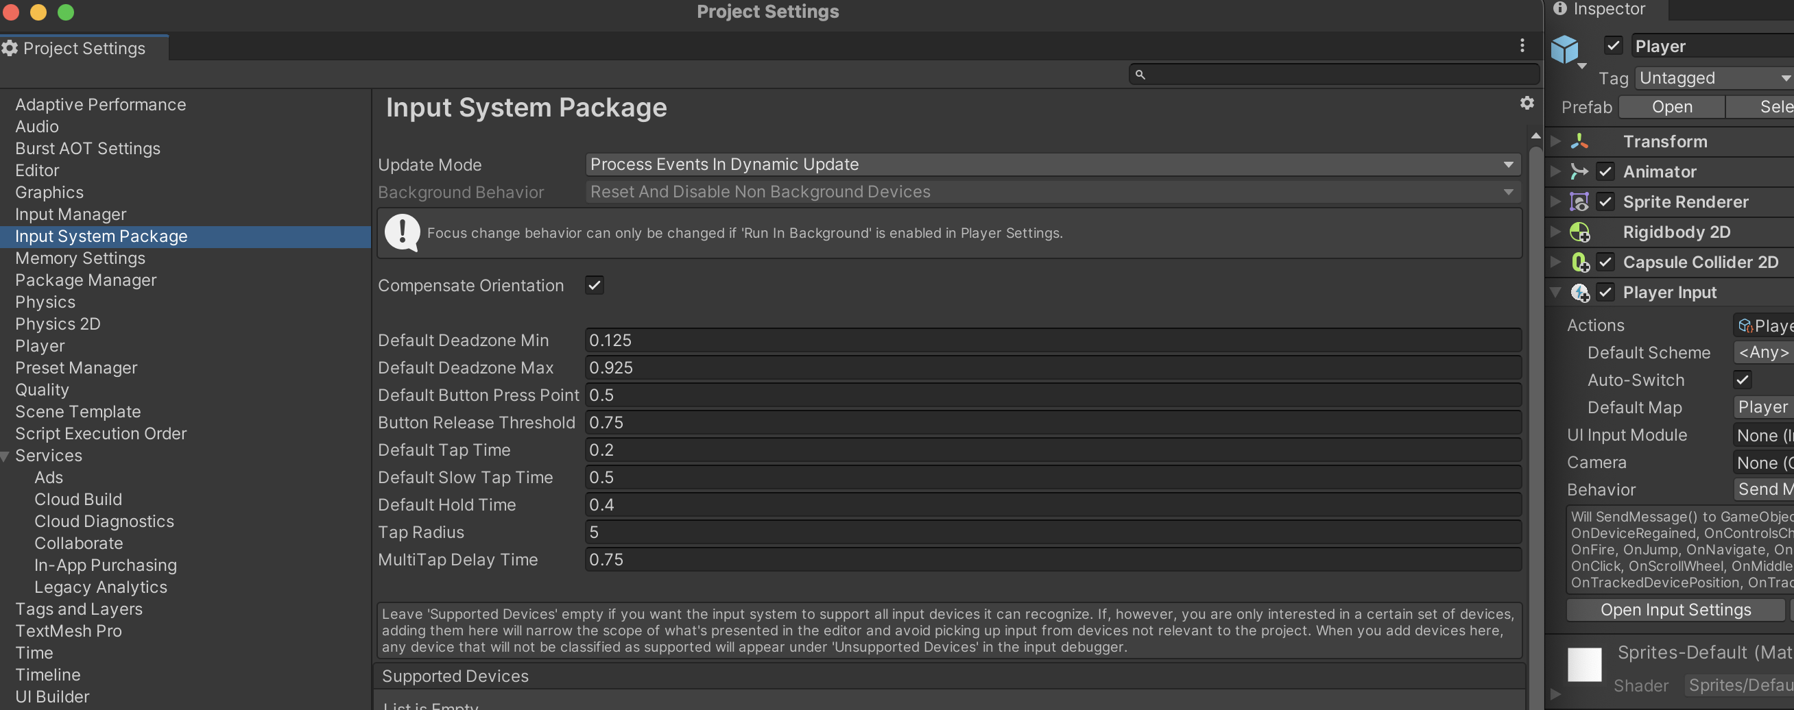Click the Actions asset icon
The image size is (1794, 710).
(1745, 325)
